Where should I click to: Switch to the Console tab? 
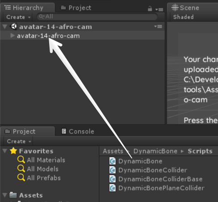pos(78,131)
